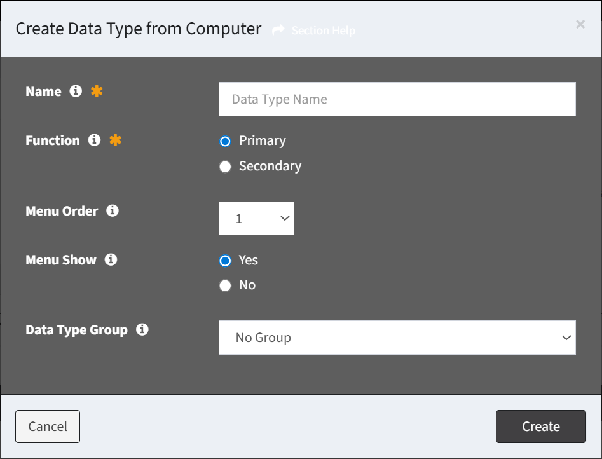This screenshot has width=602, height=459.
Task: Click the Cancel button
Action: (48, 427)
